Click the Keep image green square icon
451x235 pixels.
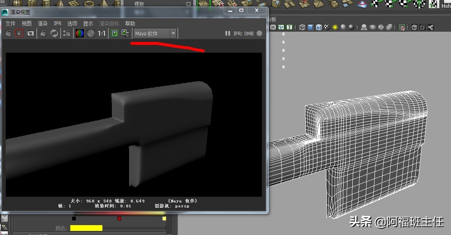[115, 33]
